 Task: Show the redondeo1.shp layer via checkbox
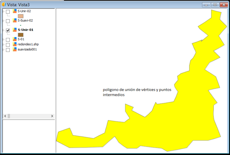(8, 45)
